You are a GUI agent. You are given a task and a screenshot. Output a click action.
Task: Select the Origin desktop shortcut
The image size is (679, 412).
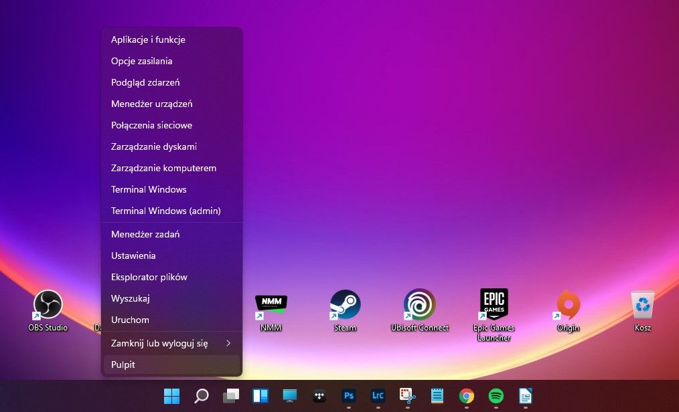click(x=568, y=310)
